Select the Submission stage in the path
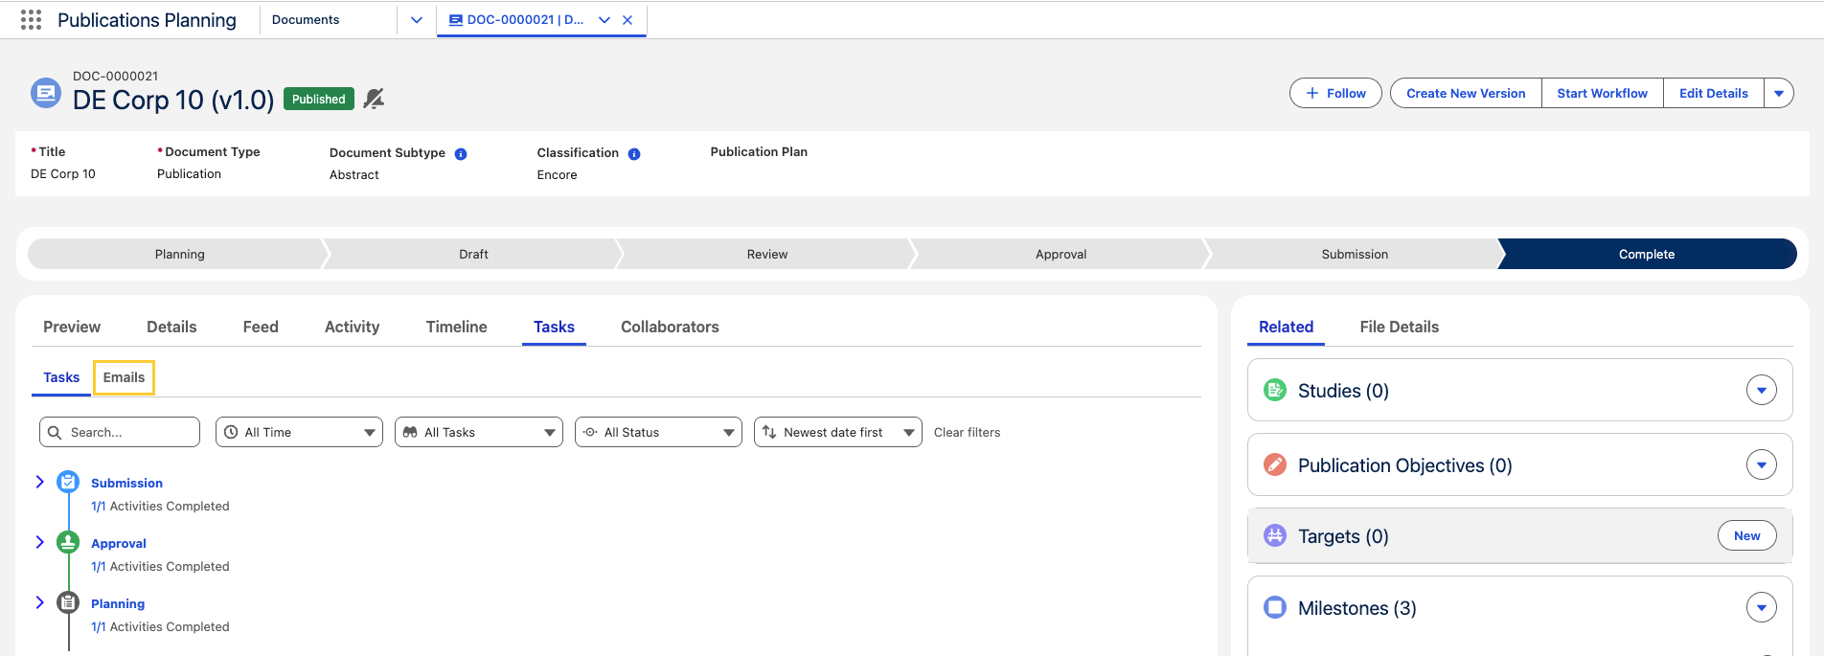 1355,254
